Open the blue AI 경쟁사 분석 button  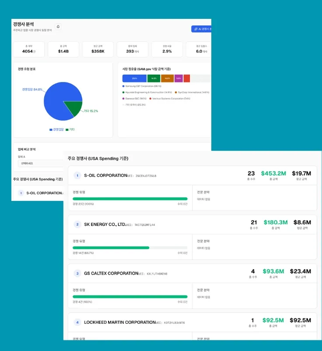click(201, 29)
